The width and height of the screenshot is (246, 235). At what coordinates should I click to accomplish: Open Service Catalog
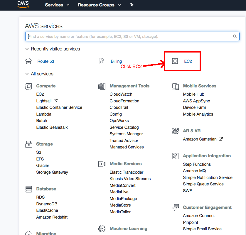pyautogui.click(x=124, y=127)
